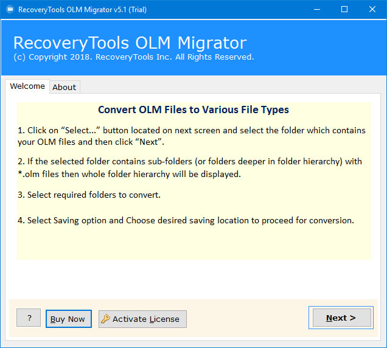Open the About tab
This screenshot has width=387, height=348.
(64, 87)
